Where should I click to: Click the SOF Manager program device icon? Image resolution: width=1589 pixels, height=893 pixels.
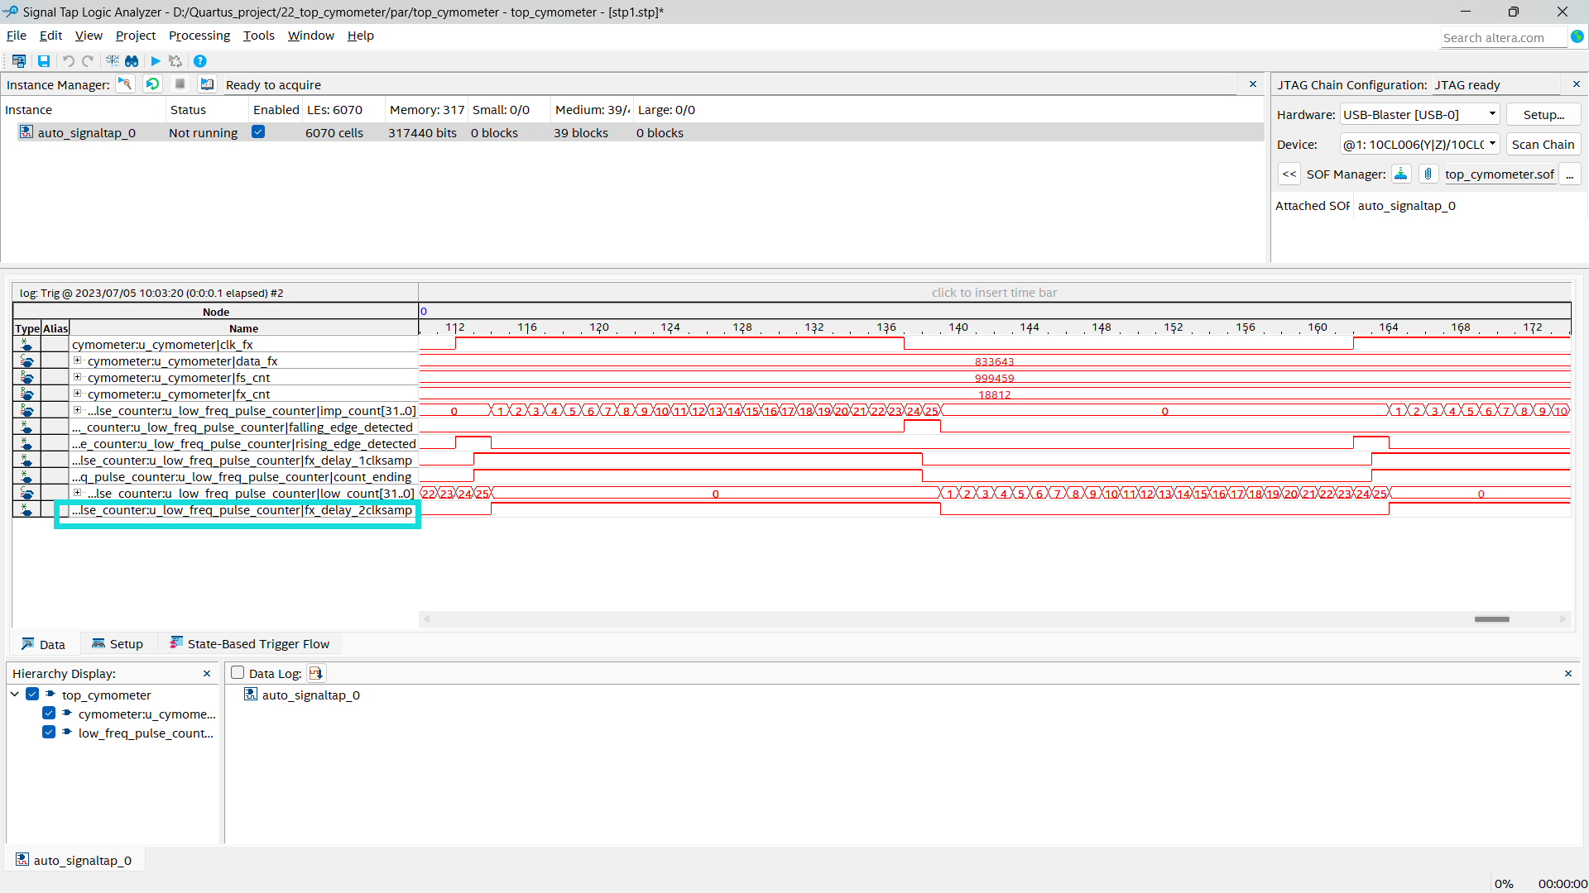click(x=1400, y=174)
